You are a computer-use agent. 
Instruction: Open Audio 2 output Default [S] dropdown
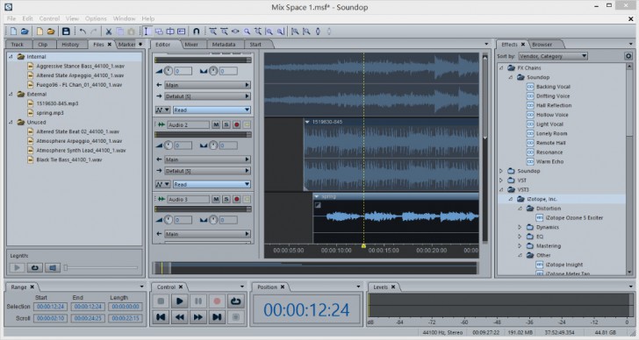point(207,171)
